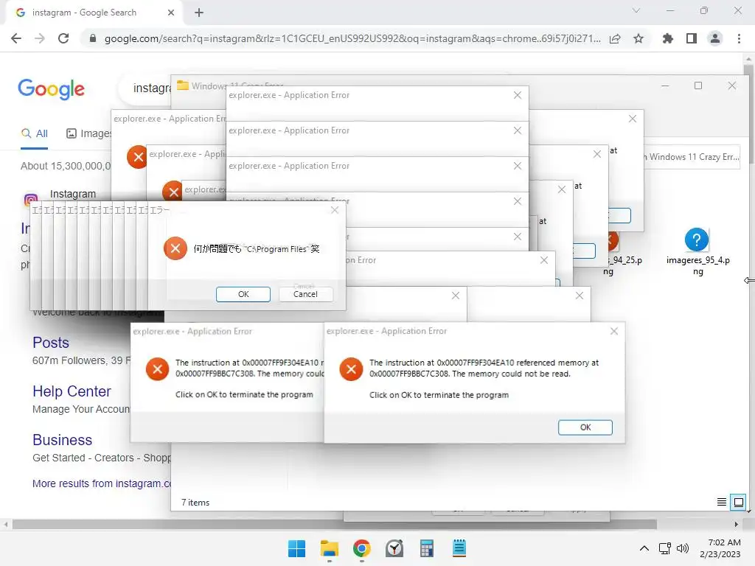Click Cancel in Japanese error dialog
The width and height of the screenshot is (755, 566).
click(305, 294)
